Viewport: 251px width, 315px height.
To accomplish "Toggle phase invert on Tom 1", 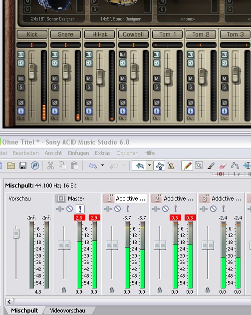I will (x=157, y=102).
